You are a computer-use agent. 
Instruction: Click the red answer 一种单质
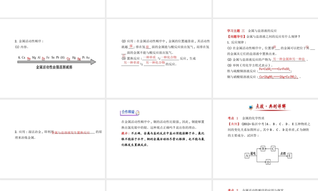click(x=149, y=57)
